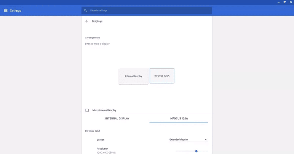Click the 1280 x 800 (Best) value
This screenshot has width=294, height=154.
coord(106,152)
